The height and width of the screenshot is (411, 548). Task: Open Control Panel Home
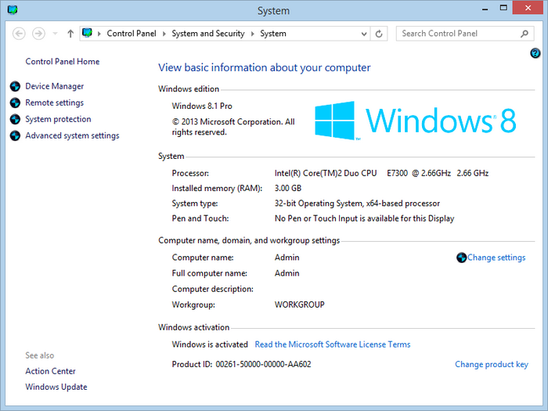click(x=62, y=62)
